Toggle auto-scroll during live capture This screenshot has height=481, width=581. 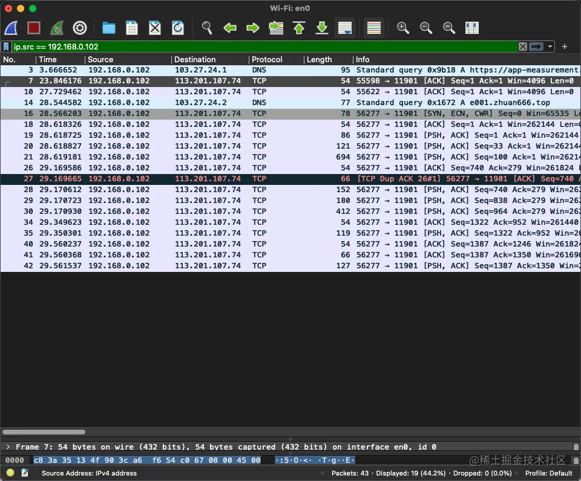[345, 28]
